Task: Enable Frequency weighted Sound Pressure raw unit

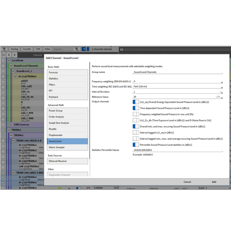Action: [x=136, y=114]
